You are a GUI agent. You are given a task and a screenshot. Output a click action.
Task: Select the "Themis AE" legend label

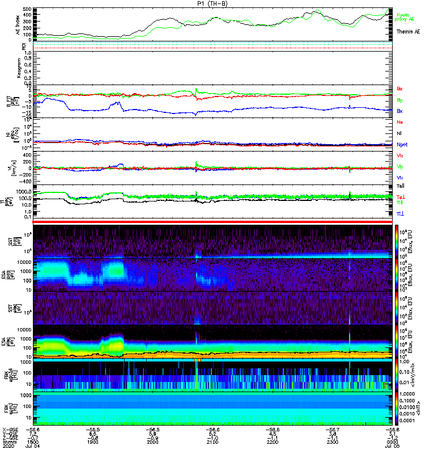pyautogui.click(x=408, y=32)
